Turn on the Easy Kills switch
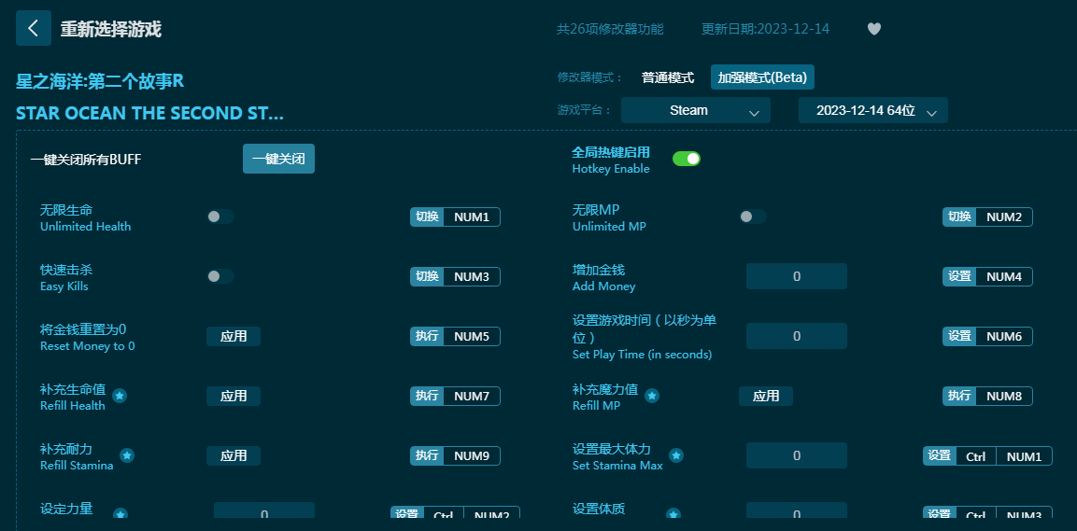This screenshot has height=531, width=1077. (x=220, y=276)
